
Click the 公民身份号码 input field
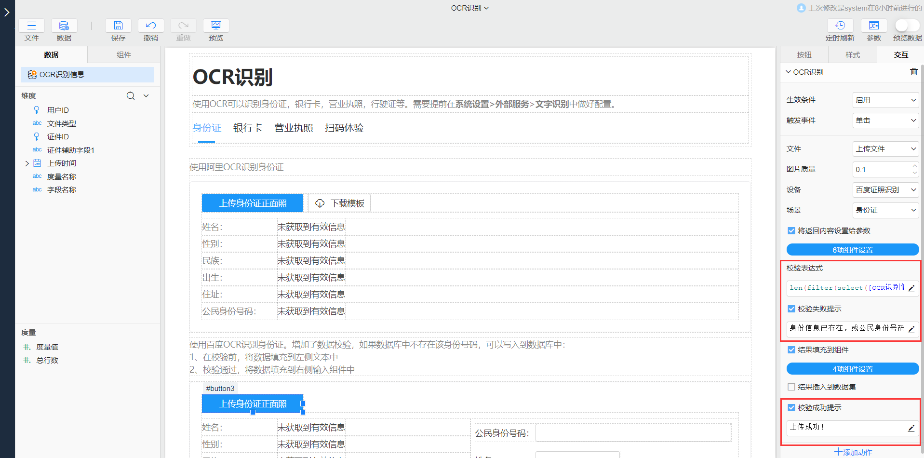tap(633, 433)
